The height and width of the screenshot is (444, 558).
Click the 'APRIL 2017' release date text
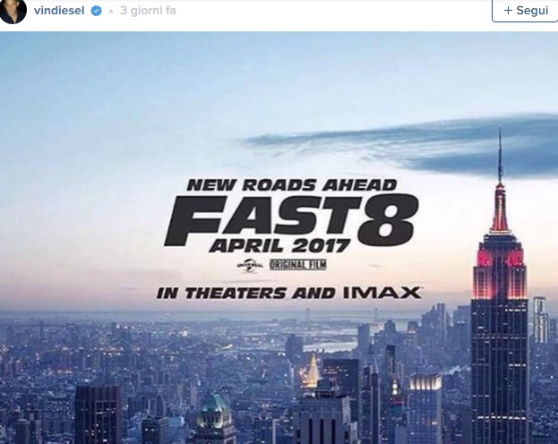coord(279,245)
